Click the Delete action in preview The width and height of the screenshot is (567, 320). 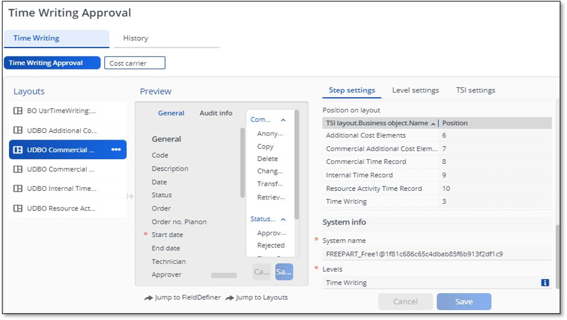point(267,159)
